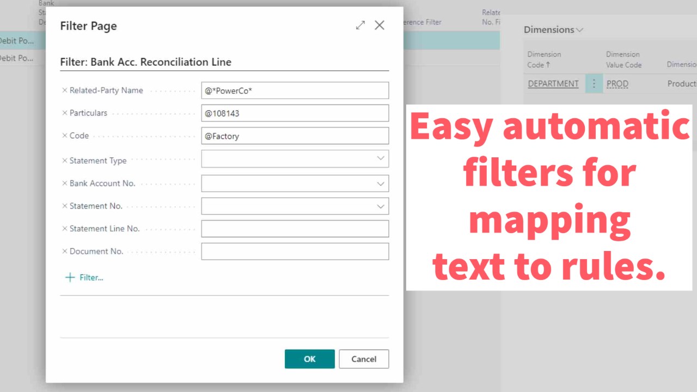This screenshot has width=697, height=392.
Task: Open the DEPARTMENT row options menu
Action: (x=594, y=84)
